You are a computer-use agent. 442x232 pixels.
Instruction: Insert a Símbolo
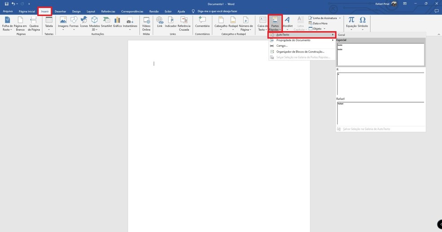363,23
